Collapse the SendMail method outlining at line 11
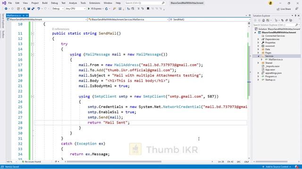The image size is (302, 169). (x=33, y=33)
